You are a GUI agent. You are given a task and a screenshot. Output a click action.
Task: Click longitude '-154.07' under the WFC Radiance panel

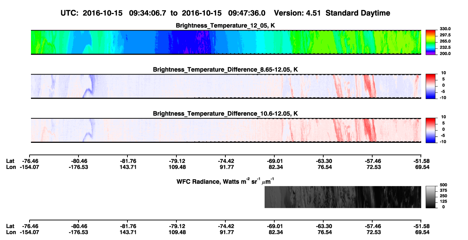pos(30,232)
